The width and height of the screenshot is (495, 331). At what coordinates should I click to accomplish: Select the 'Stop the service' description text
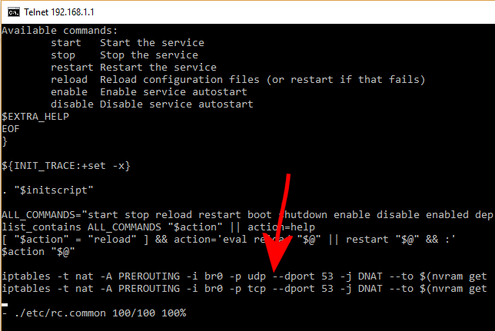point(148,55)
